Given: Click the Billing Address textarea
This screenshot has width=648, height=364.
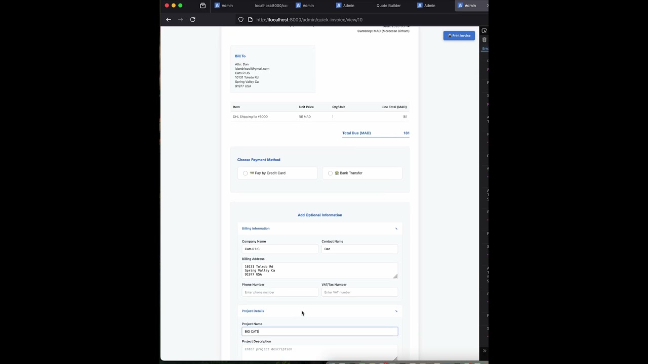Looking at the screenshot, I should tap(320, 270).
